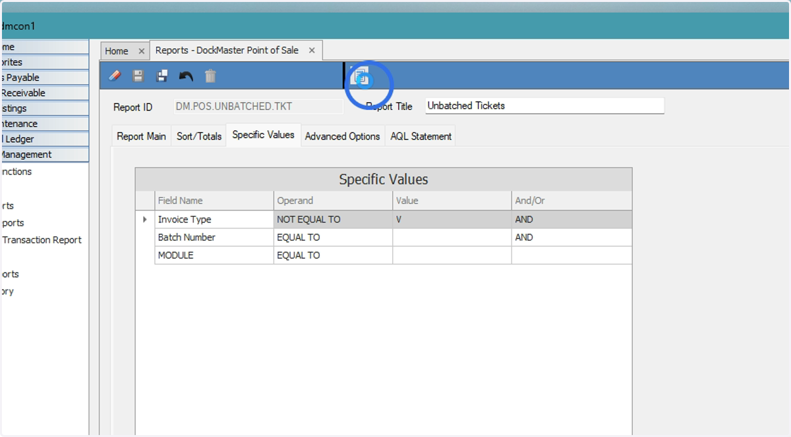Open the NOT EQUAL TO operand cell
Image resolution: width=791 pixels, height=437 pixels.
point(333,219)
